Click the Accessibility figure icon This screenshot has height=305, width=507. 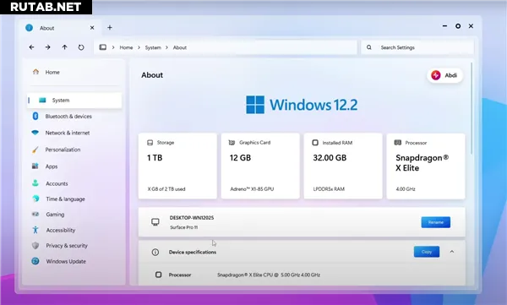pyautogui.click(x=35, y=230)
